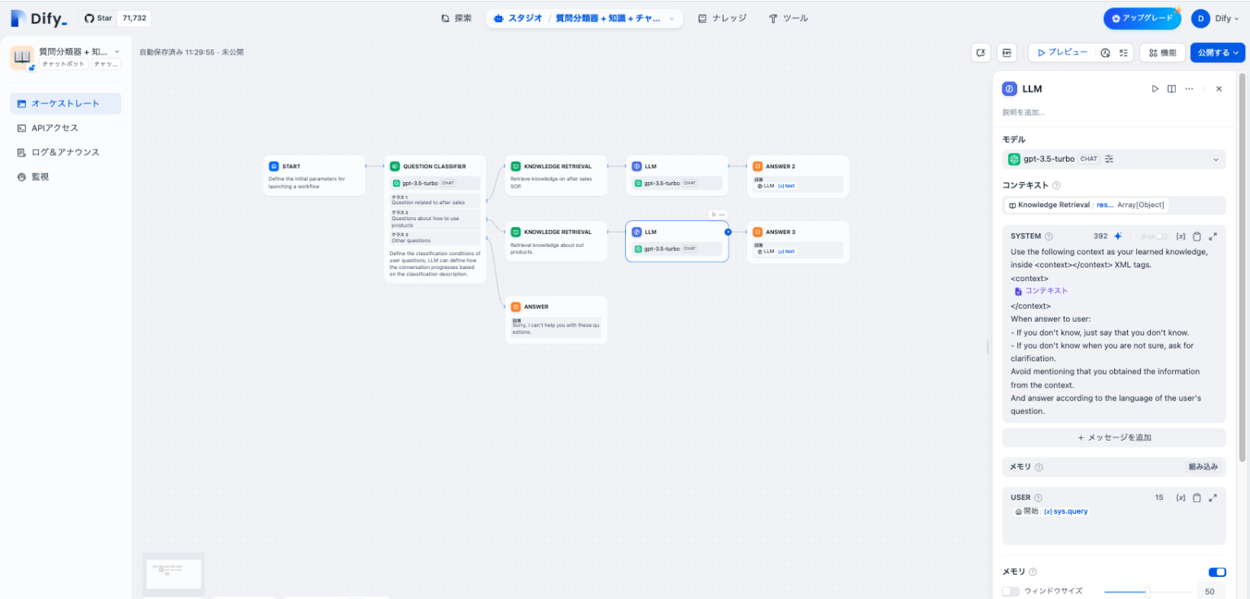Screen dimensions: 1250x599
Task: Open the run history clock icon beside プレビュー
Action: coord(1105,53)
